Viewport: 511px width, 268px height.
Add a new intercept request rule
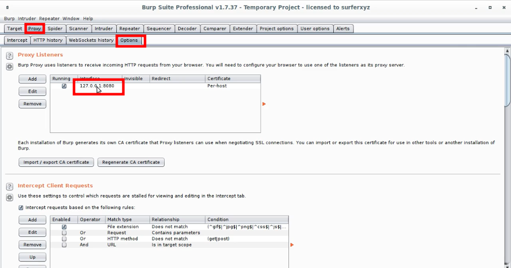pos(32,220)
